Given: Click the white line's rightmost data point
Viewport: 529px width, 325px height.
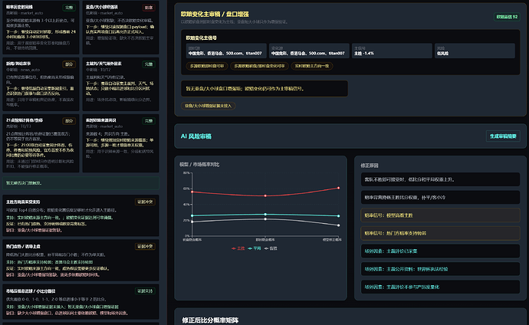Looking at the screenshot, I should (x=338, y=225).
